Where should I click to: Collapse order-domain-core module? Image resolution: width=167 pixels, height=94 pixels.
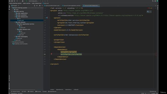[x=16, y=30]
